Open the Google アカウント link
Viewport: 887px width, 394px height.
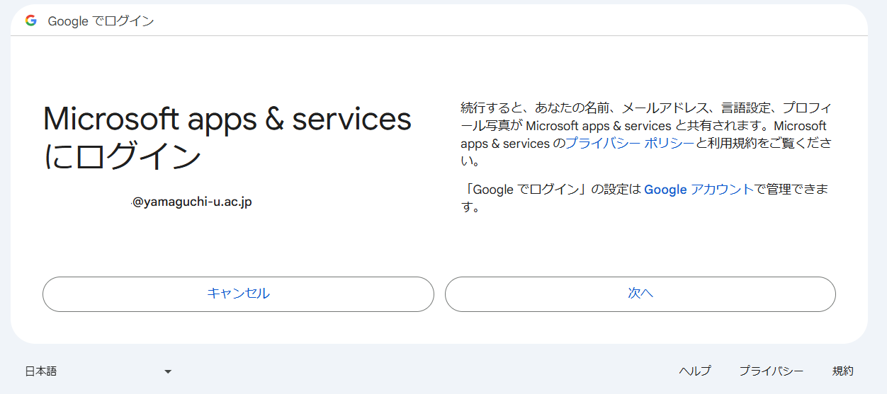(x=699, y=190)
